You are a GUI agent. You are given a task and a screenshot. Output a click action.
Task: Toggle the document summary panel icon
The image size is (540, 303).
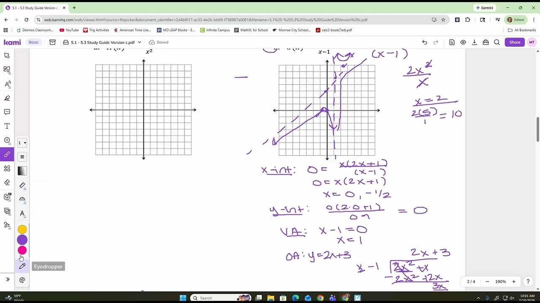point(452,42)
